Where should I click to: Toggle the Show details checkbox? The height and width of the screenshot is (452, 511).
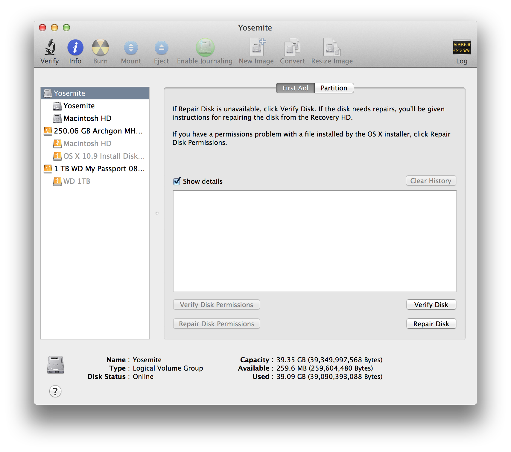point(177,181)
